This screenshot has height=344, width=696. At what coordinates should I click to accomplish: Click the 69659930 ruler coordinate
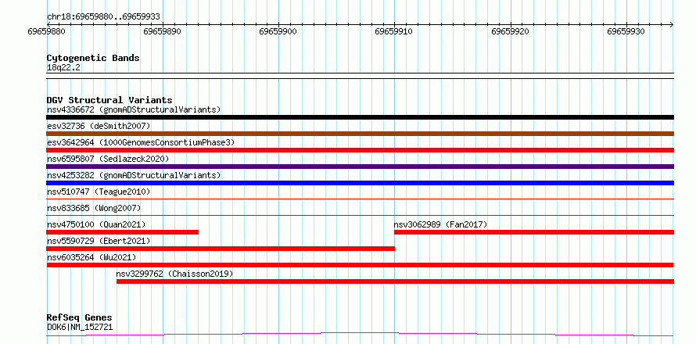click(626, 31)
